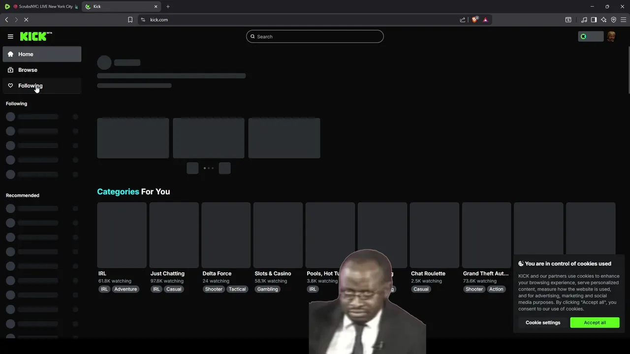Click the share page icon in the address bar
Image resolution: width=630 pixels, height=354 pixels.
click(463, 20)
